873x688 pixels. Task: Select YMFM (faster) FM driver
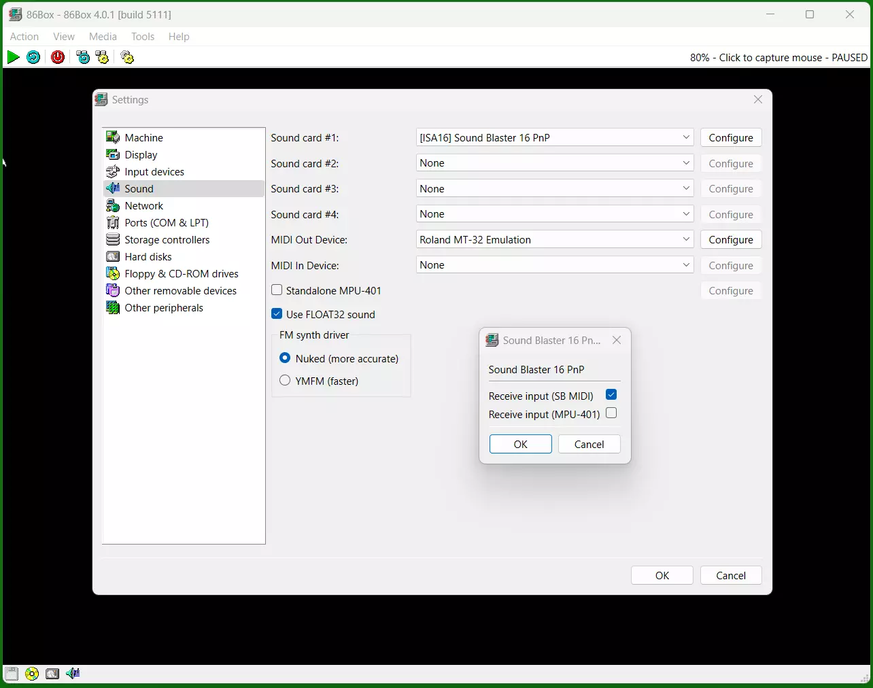[x=285, y=381]
